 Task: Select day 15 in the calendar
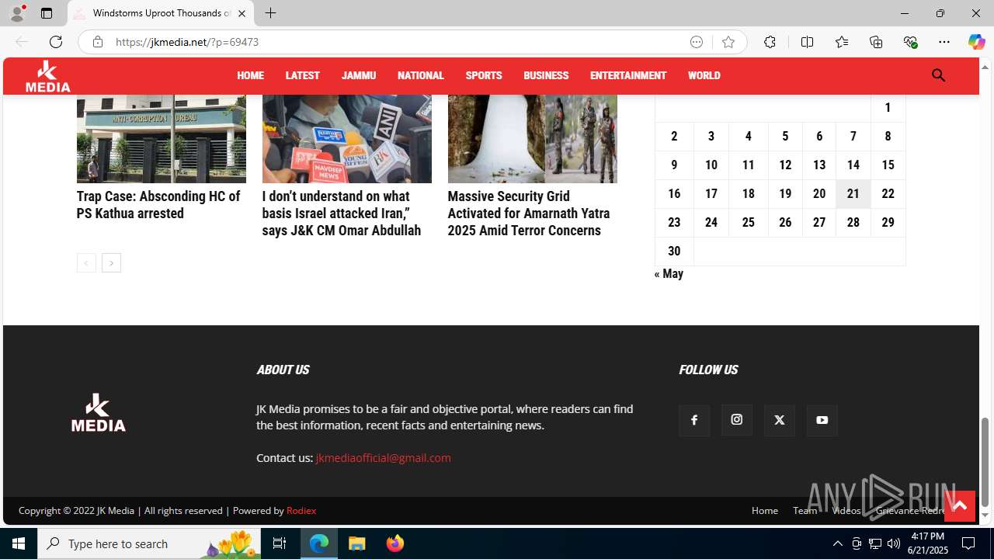pyautogui.click(x=888, y=165)
